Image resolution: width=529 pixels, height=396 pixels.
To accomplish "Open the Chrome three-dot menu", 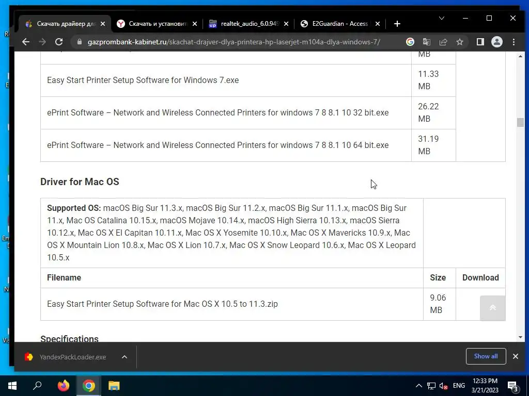I will tap(514, 42).
